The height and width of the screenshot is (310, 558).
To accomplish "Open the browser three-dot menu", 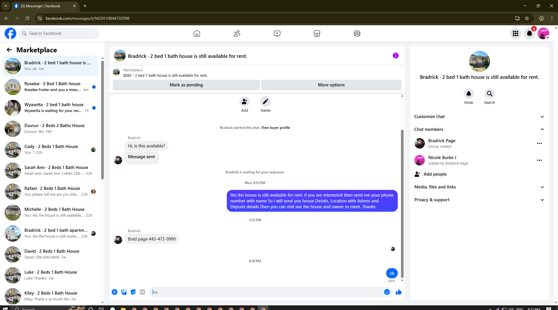I will [552, 18].
